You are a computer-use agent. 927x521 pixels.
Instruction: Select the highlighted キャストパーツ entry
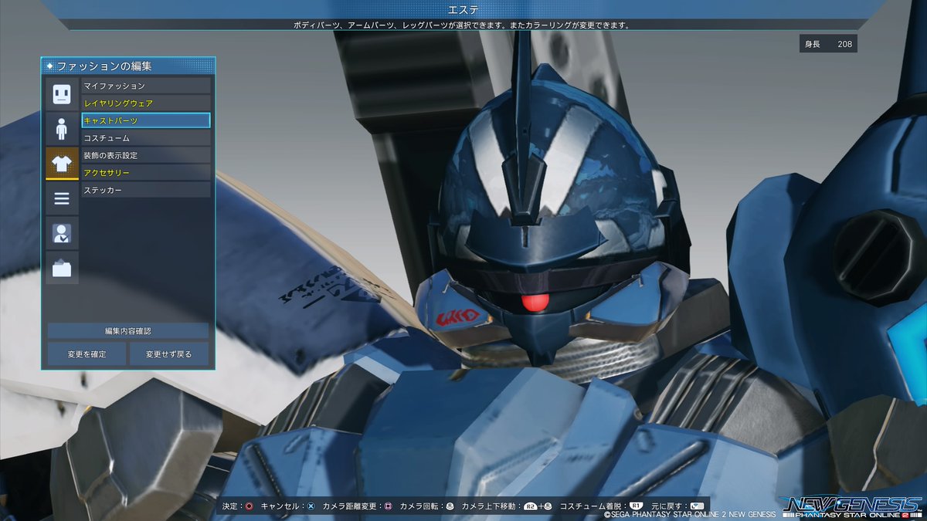146,120
